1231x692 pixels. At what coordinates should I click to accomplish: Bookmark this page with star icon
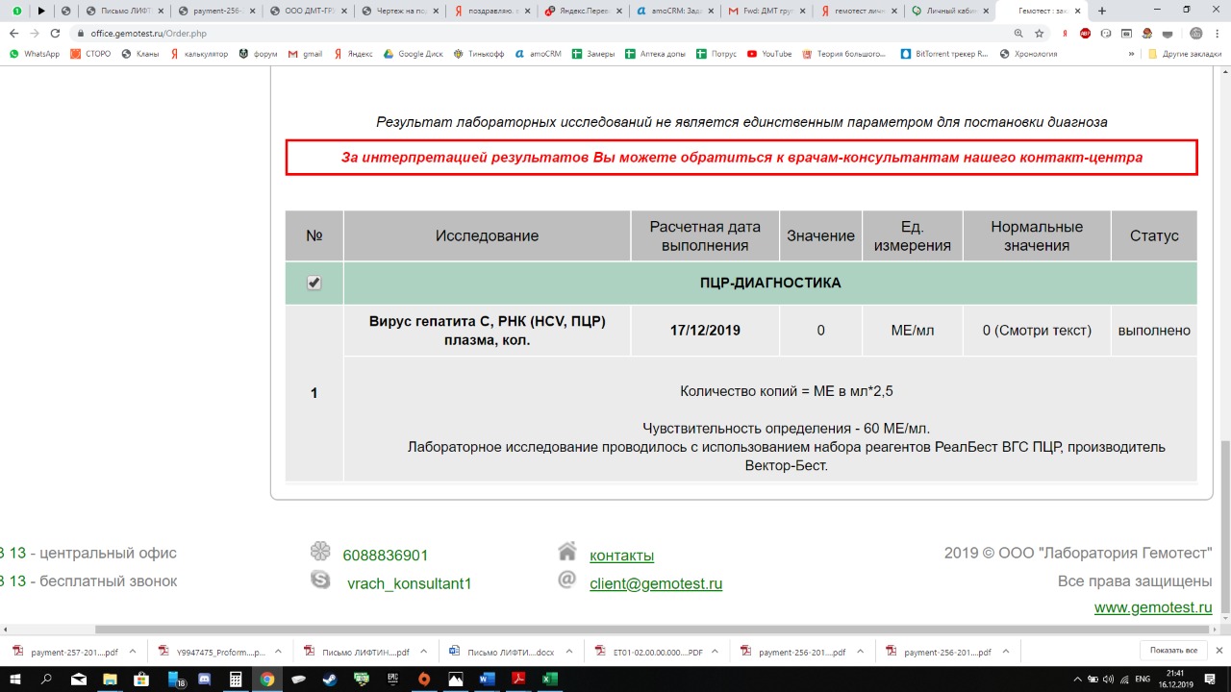(x=1039, y=33)
